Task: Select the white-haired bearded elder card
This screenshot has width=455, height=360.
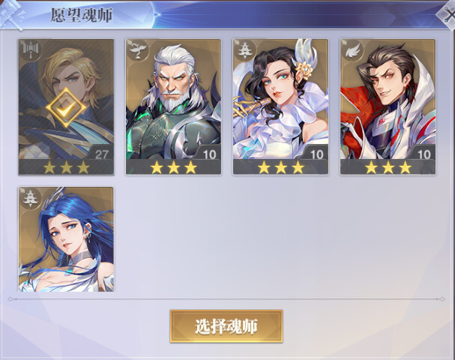Action: [x=173, y=106]
